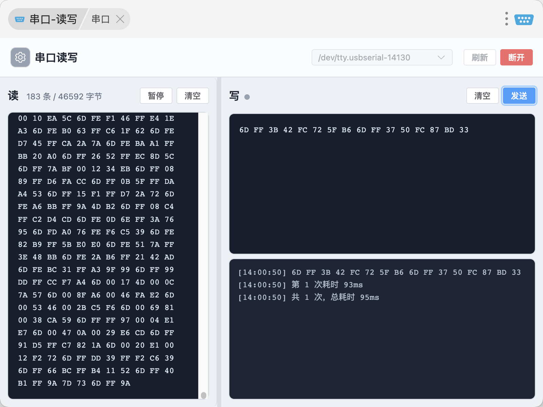Image resolution: width=543 pixels, height=407 pixels.
Task: Click the read panel scrollbar thumb
Action: pyautogui.click(x=204, y=395)
